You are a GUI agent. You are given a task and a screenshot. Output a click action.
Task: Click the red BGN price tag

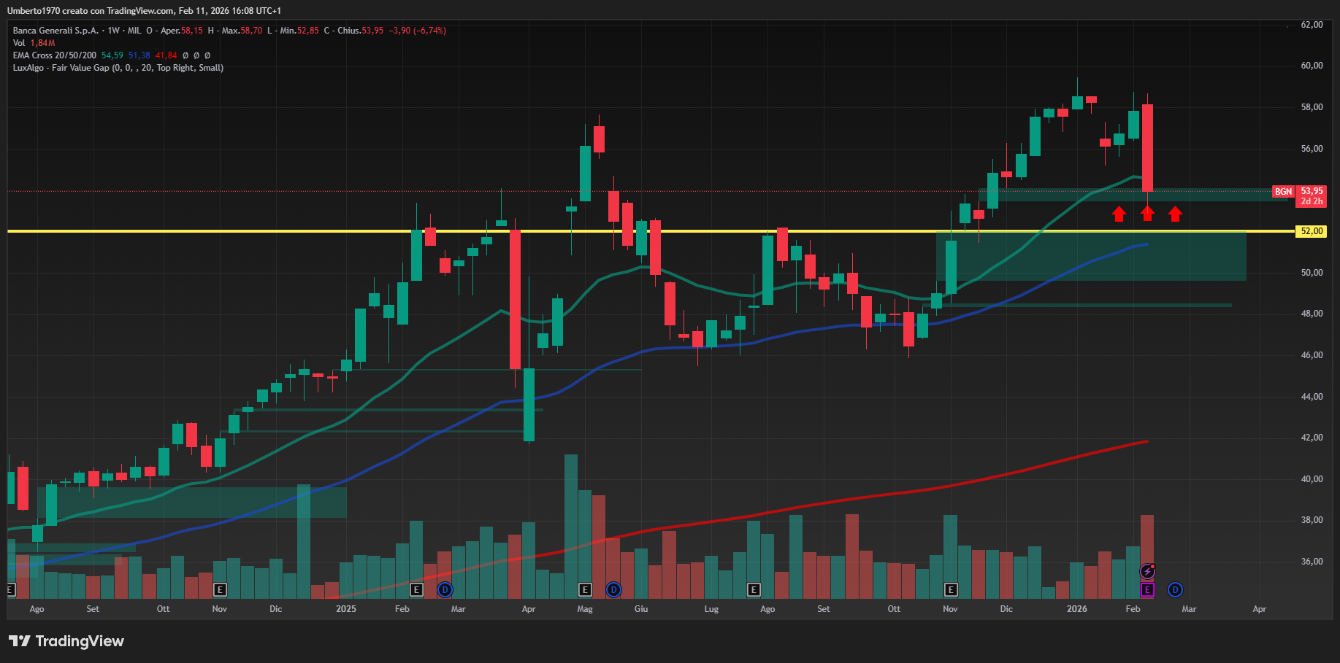(x=1283, y=192)
